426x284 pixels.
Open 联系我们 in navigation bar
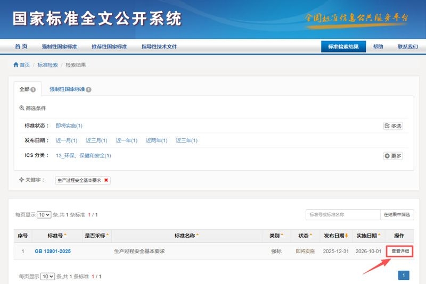point(407,46)
